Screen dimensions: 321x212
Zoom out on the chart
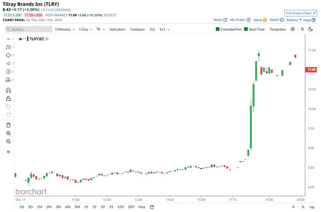pyautogui.click(x=8, y=142)
